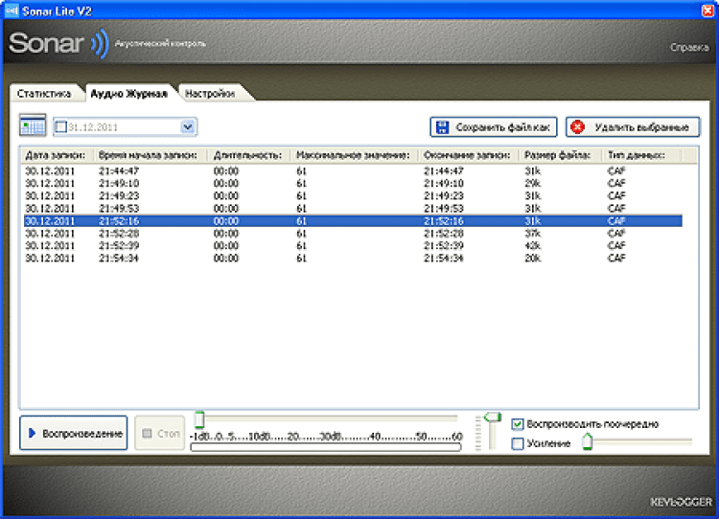Click file size 37k cell
Image resolution: width=719 pixels, height=519 pixels.
(x=533, y=233)
